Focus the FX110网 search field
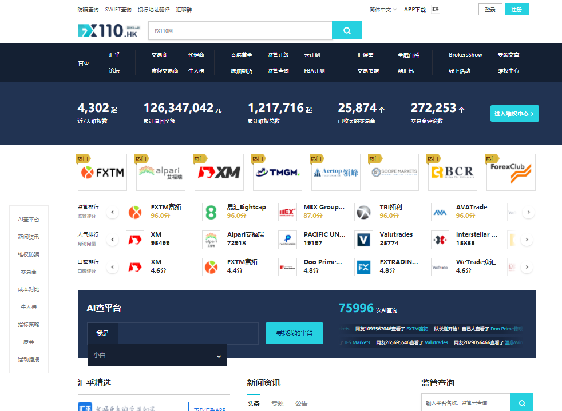This screenshot has height=411, width=562. pyautogui.click(x=240, y=30)
